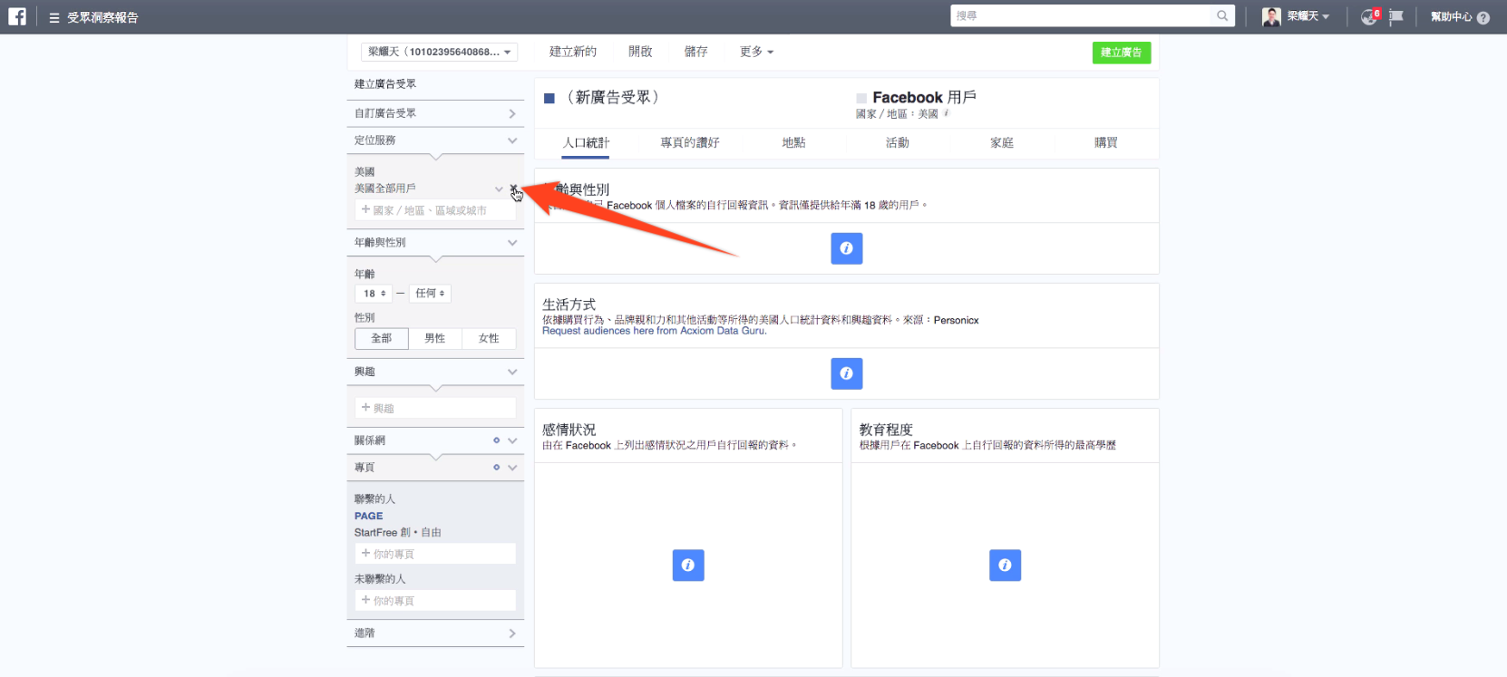Viewport: 1507px width, 677px height.
Task: Open the Request audiences from Acxiom link
Action: [655, 331]
